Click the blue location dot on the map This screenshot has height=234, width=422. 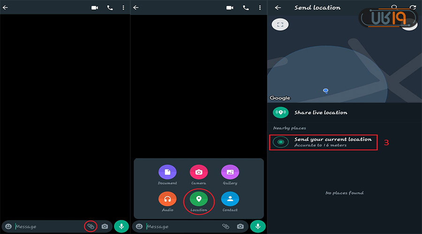coord(325,90)
